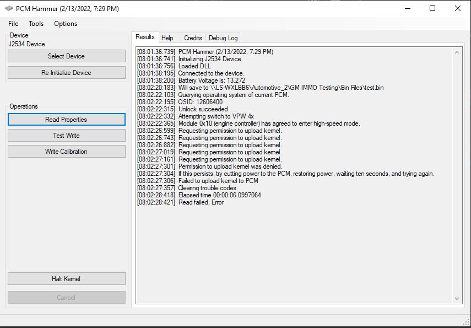Click Re-Initialize Device button
Viewport: 471px width, 328px height.
point(67,73)
